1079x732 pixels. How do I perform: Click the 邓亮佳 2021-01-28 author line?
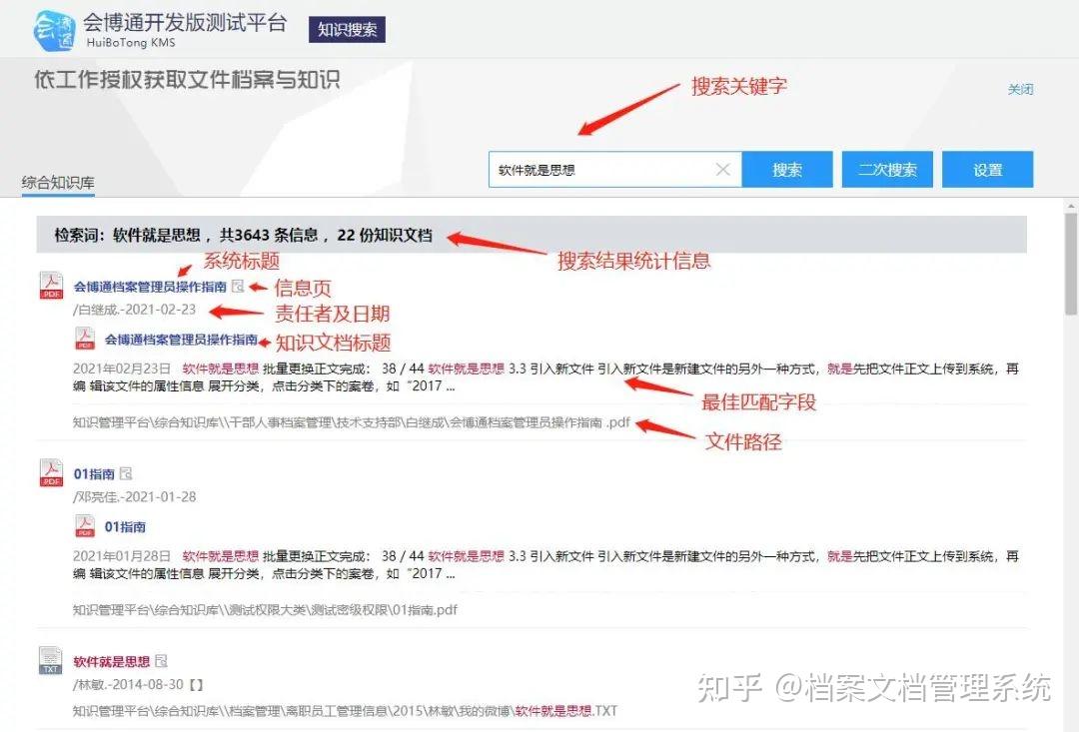coord(134,496)
